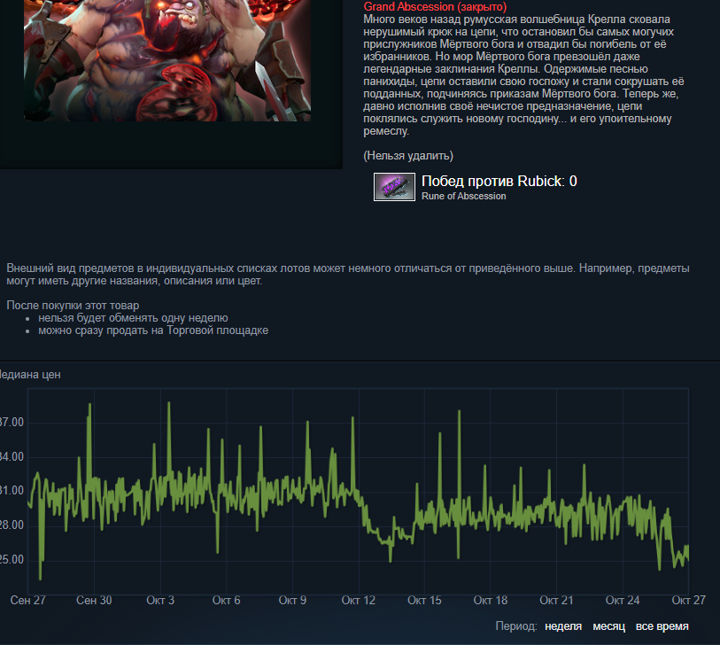Viewport: 720px width, 645px height.
Task: Click the 'Окт 18' date label
Action: click(x=491, y=601)
